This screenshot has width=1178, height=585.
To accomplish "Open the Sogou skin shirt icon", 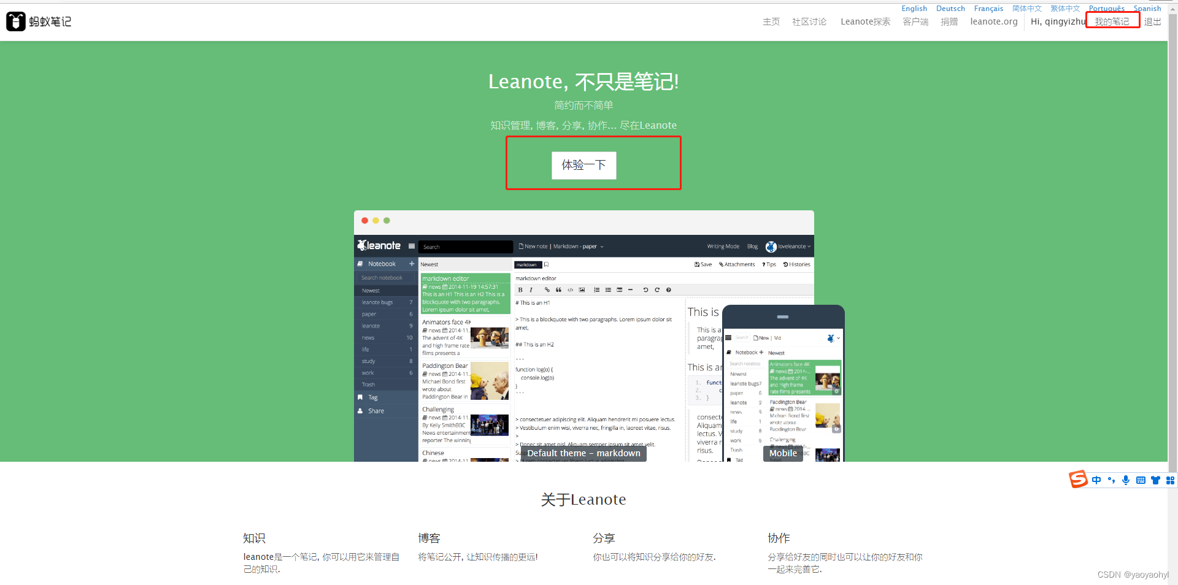I will click(x=1155, y=480).
